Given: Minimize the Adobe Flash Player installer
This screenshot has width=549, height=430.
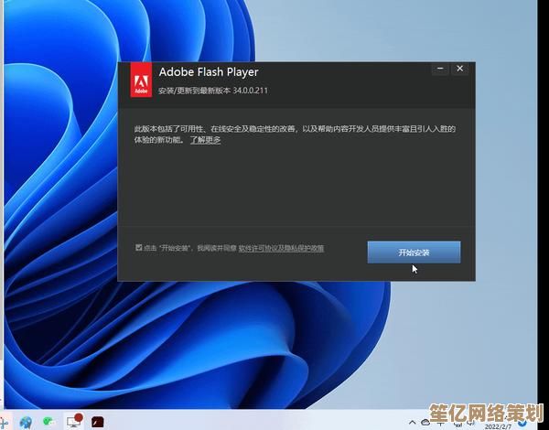Looking at the screenshot, I should 440,69.
